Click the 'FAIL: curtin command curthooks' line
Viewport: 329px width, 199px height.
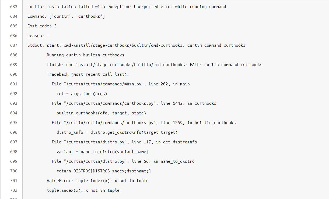click(154, 65)
